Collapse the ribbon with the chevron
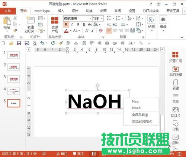This screenshot has height=157, width=186. (182, 37)
